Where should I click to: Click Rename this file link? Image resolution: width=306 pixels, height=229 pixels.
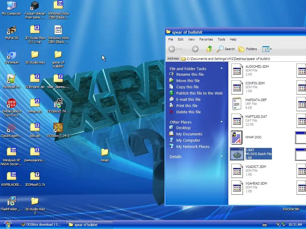click(190, 74)
